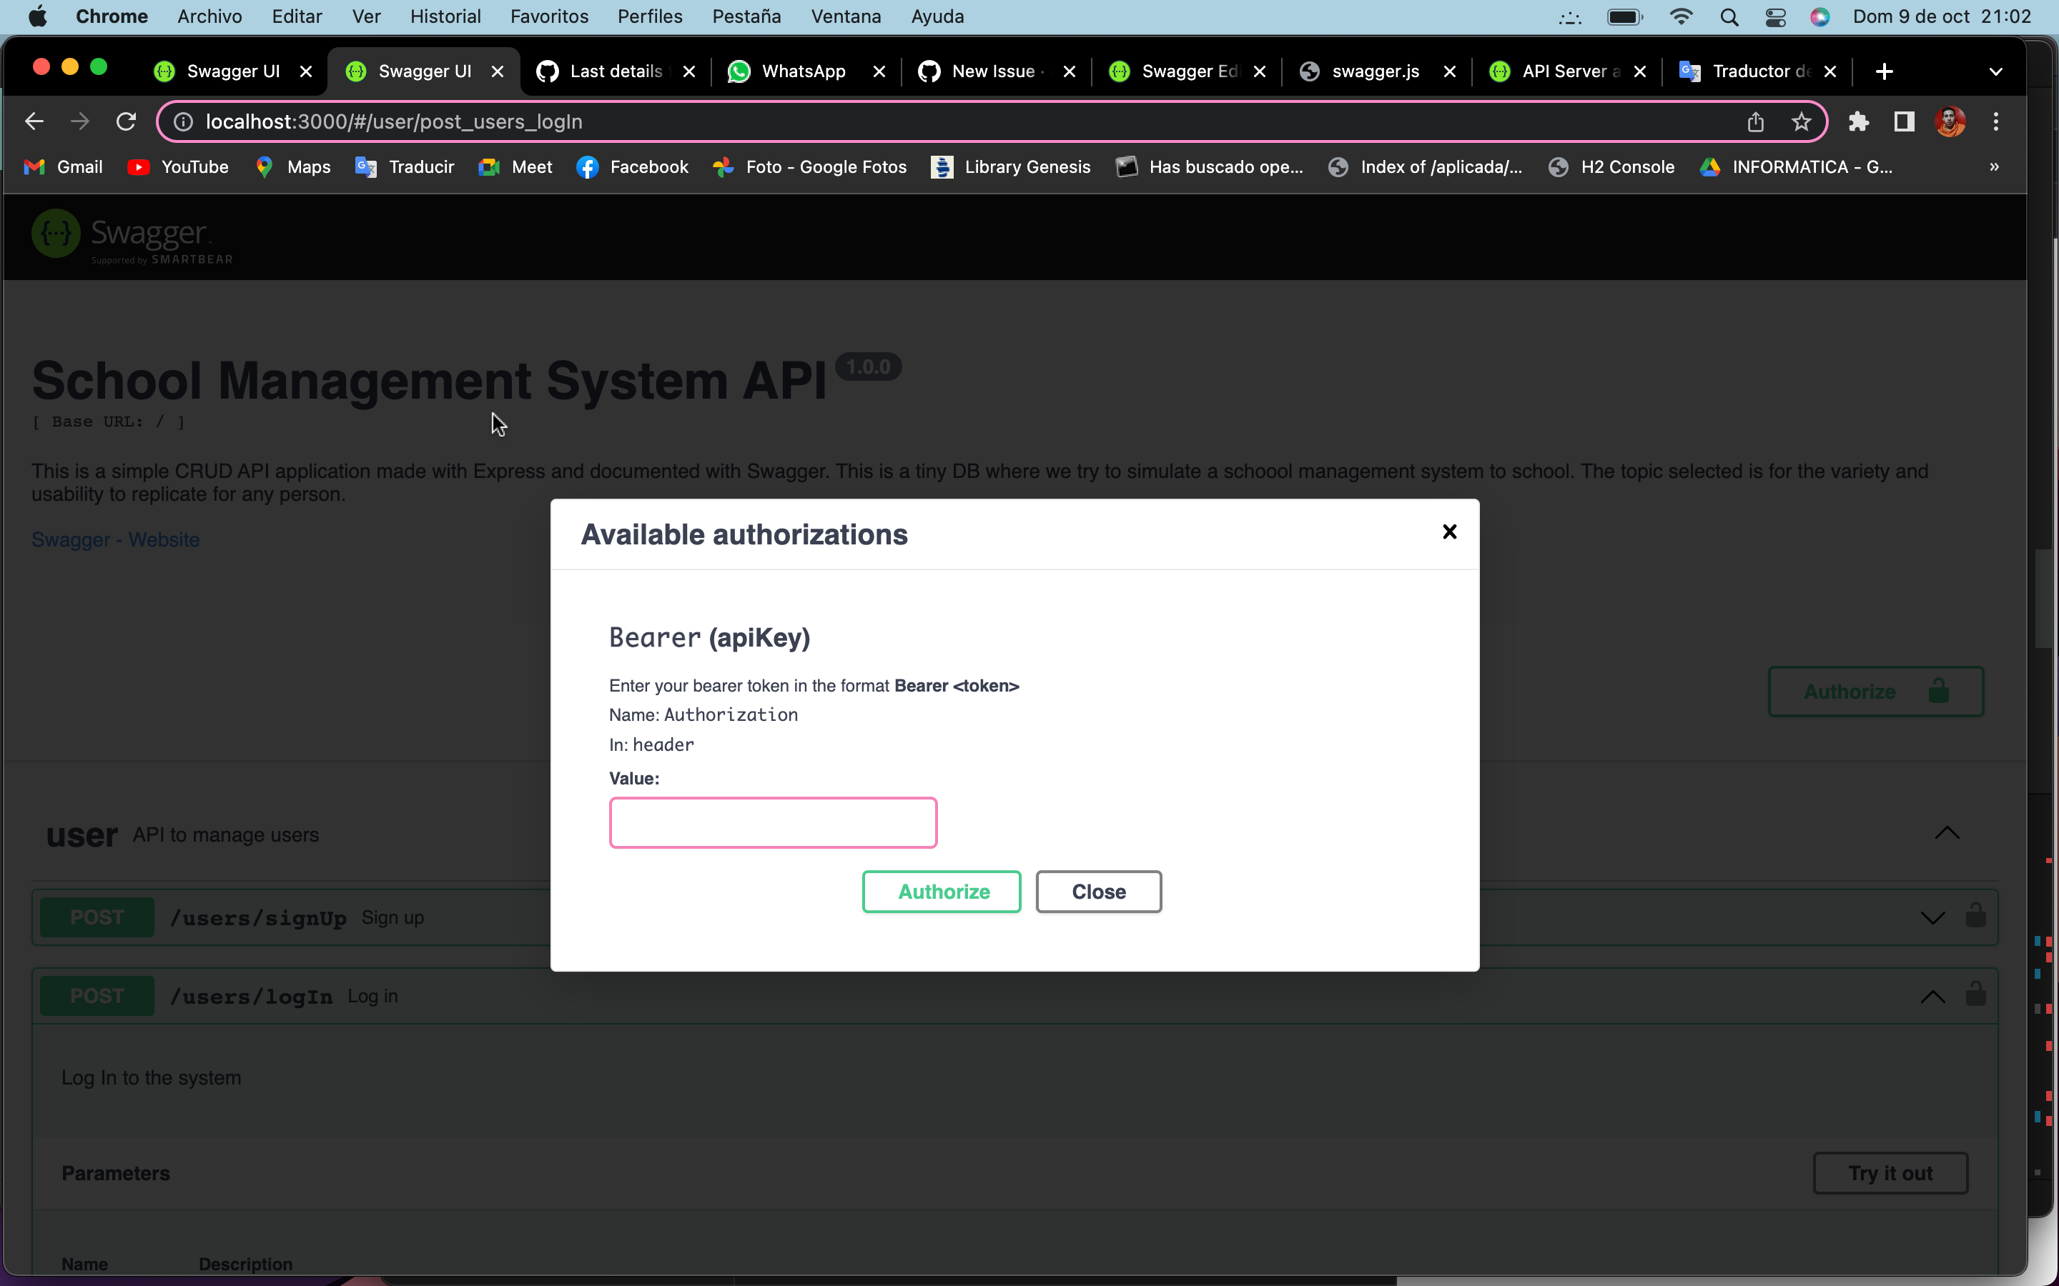Reload the page with the refresh icon
The width and height of the screenshot is (2059, 1286).
(126, 121)
